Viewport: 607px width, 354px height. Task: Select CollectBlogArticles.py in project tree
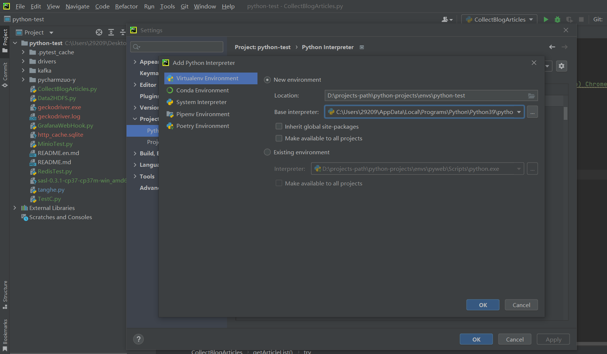[x=67, y=89]
